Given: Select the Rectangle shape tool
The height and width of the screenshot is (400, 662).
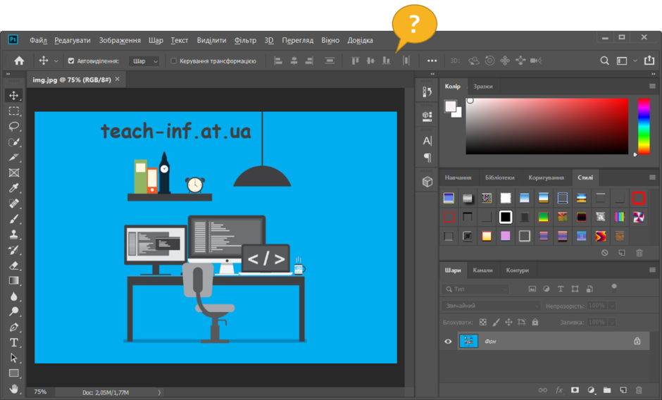Looking at the screenshot, I should (x=13, y=373).
